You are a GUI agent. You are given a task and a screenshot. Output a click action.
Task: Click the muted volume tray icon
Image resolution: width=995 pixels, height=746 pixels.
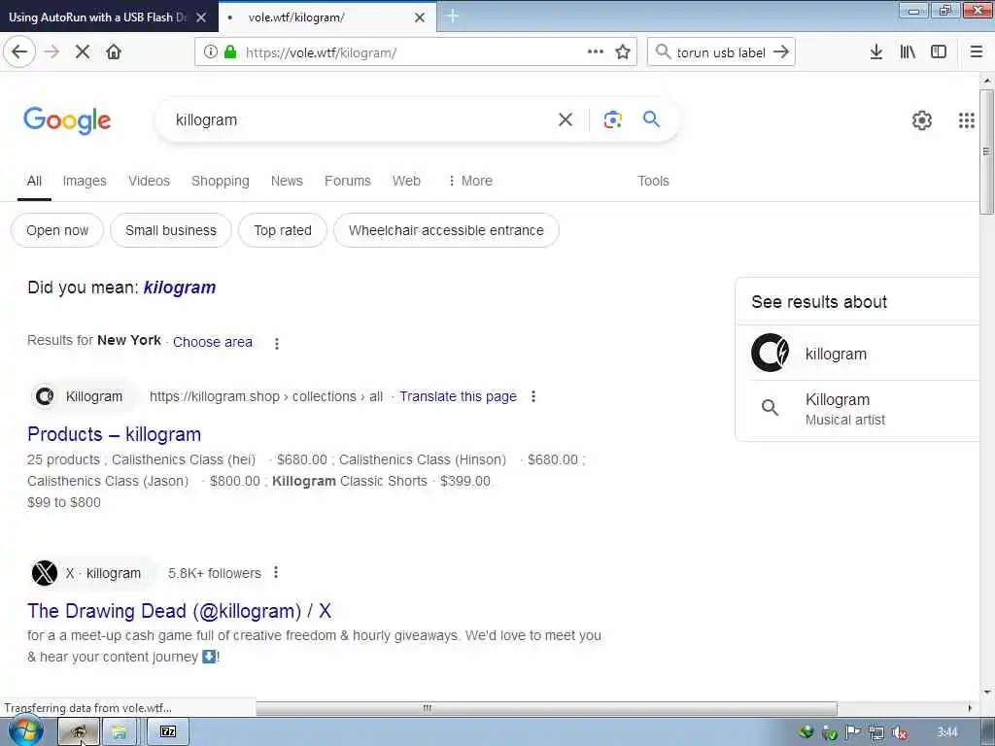tap(899, 732)
